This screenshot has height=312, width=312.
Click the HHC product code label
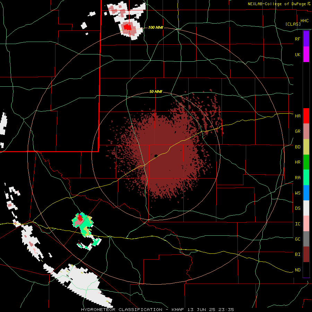coord(305,21)
